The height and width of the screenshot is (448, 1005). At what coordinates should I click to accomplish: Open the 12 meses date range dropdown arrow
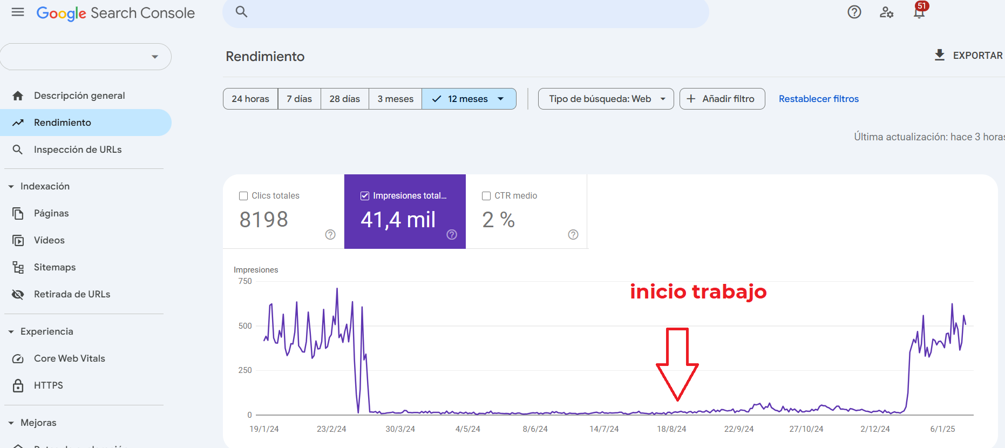coord(501,99)
